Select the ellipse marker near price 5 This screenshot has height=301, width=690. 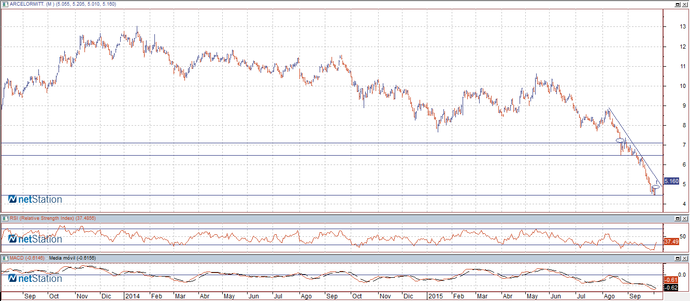coord(656,187)
